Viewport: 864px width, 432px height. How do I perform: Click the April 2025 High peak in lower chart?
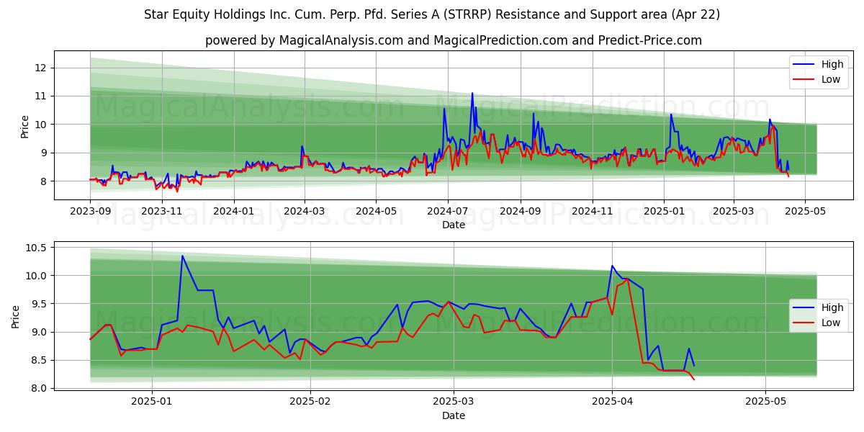click(613, 266)
